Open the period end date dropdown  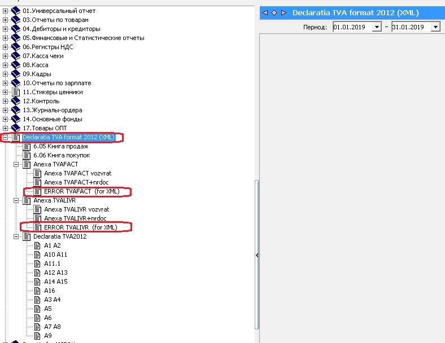pyautogui.click(x=435, y=27)
